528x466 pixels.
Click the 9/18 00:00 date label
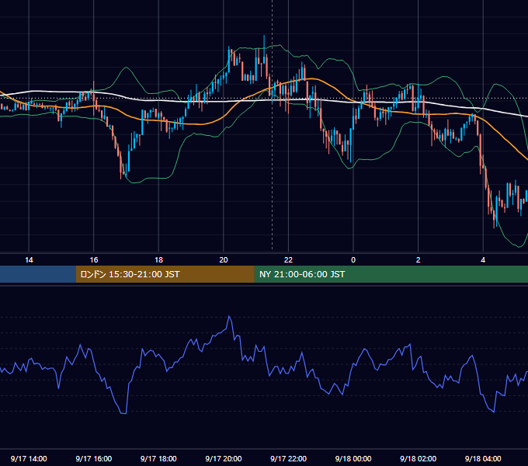(x=353, y=458)
